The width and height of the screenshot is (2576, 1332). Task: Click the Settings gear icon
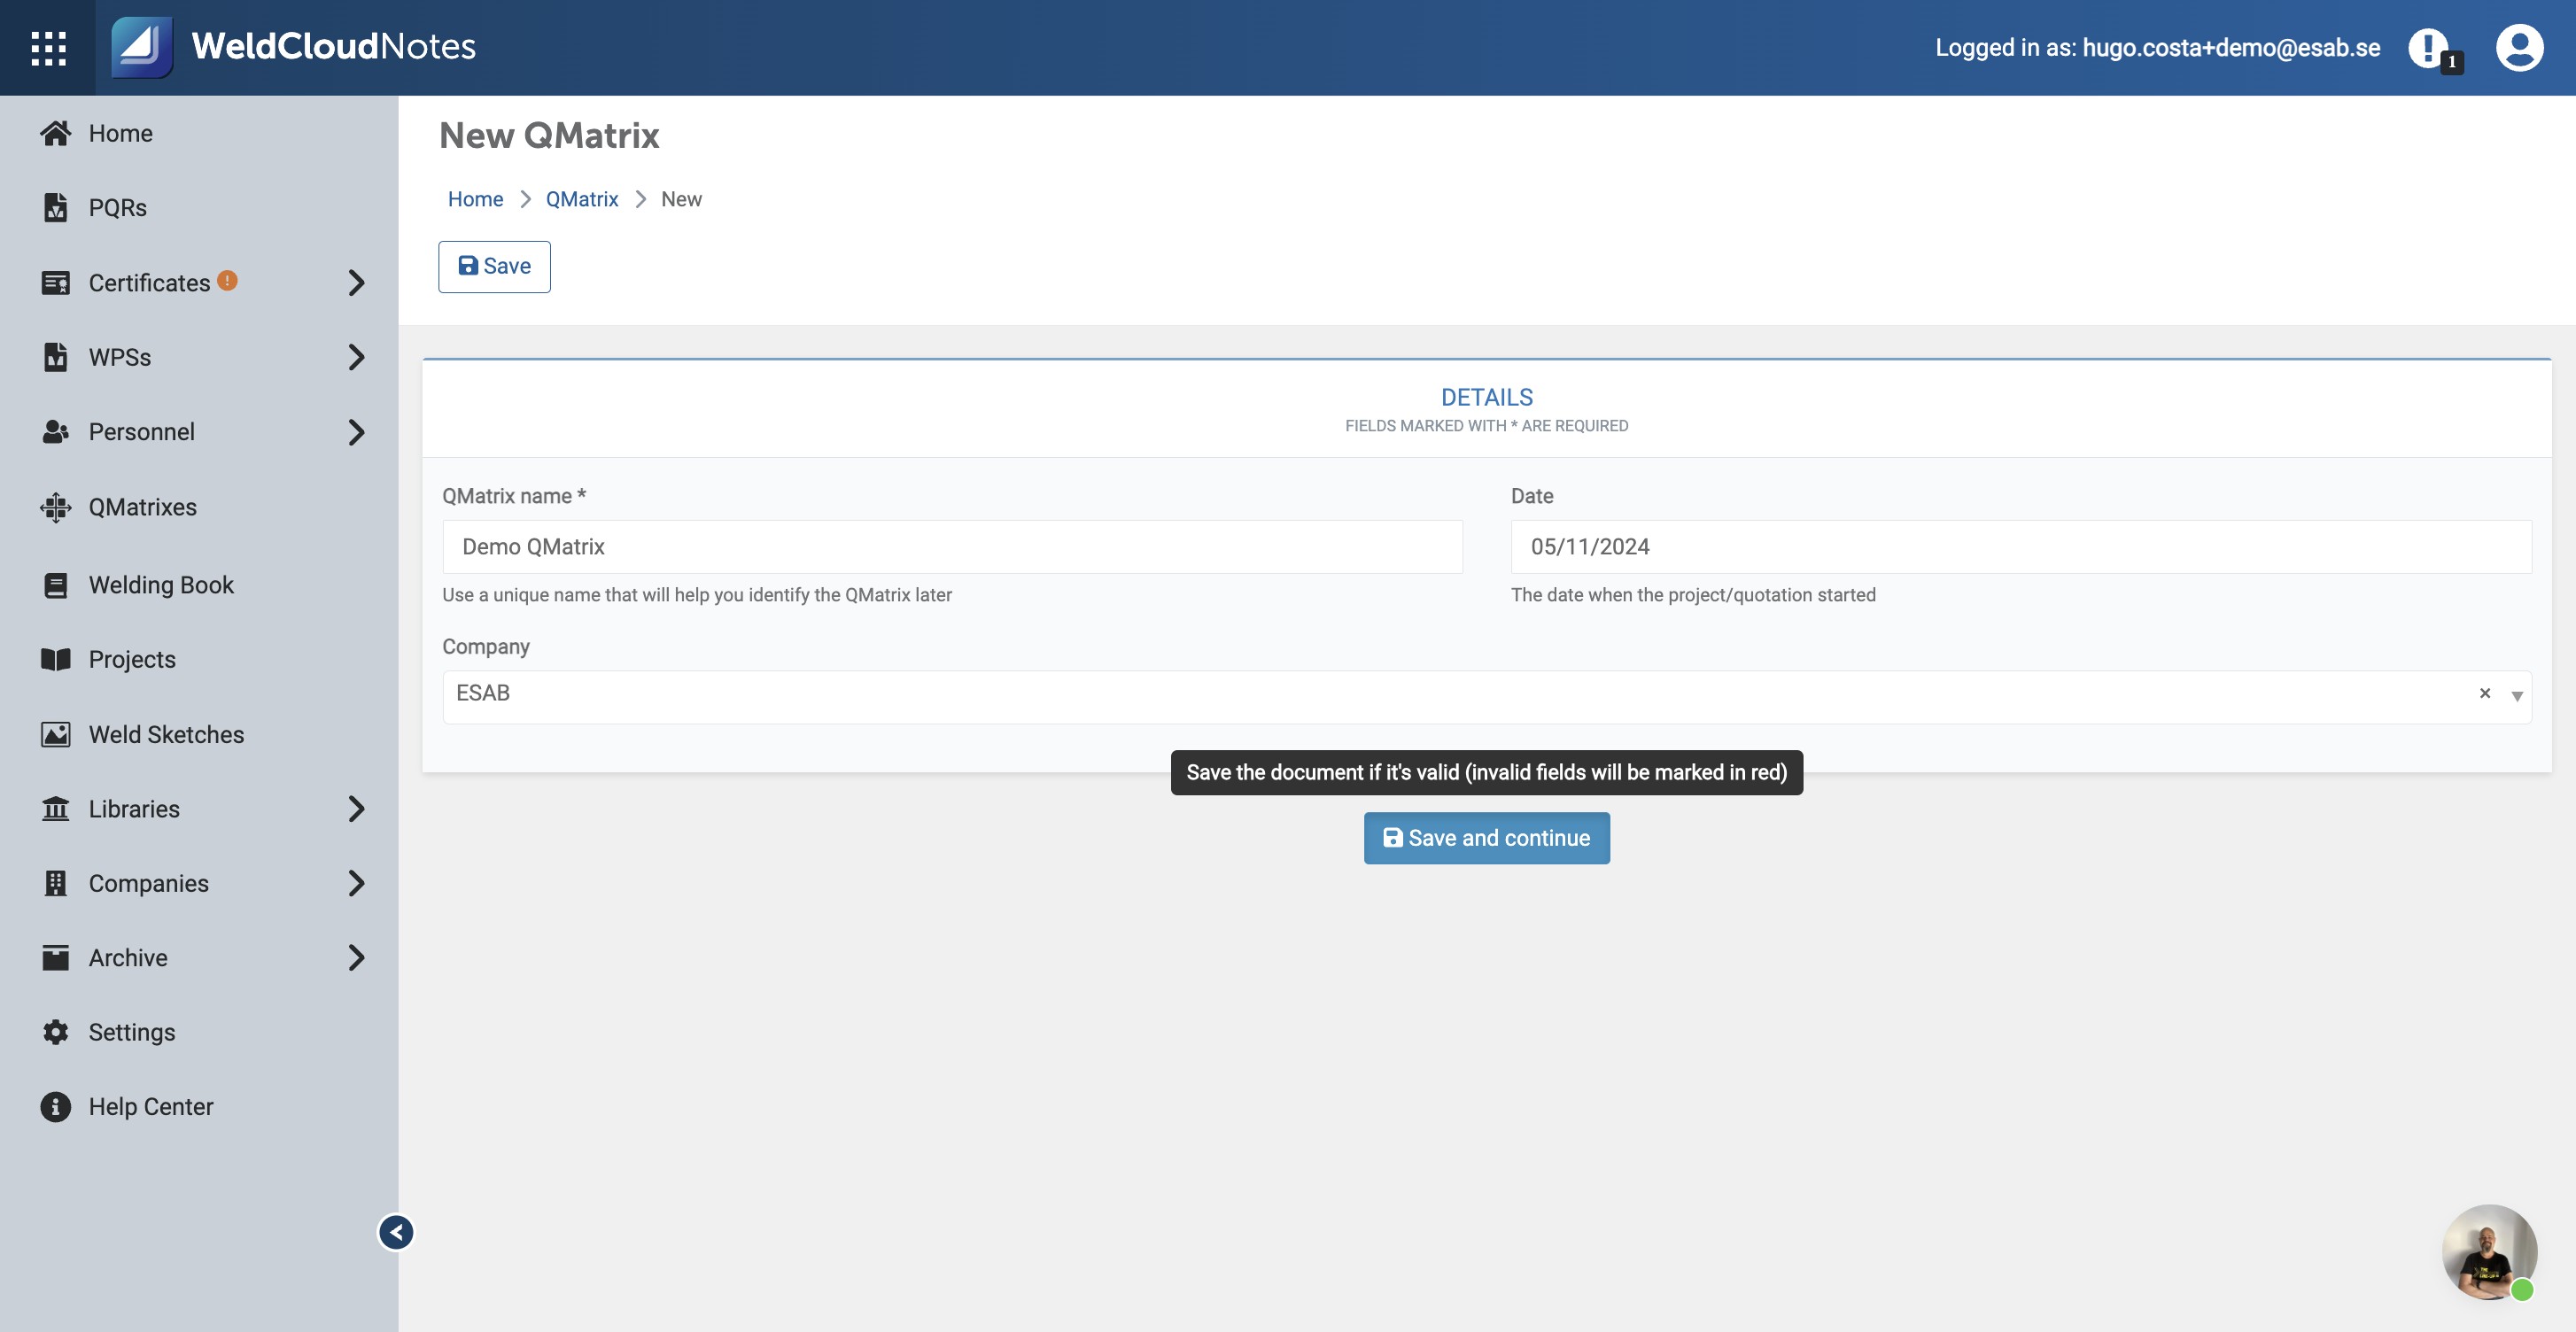coord(56,1032)
